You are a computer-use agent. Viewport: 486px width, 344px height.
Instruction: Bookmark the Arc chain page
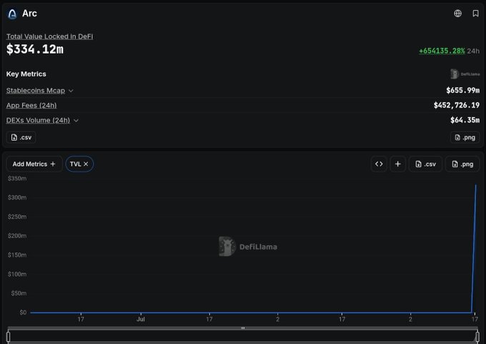click(x=475, y=14)
